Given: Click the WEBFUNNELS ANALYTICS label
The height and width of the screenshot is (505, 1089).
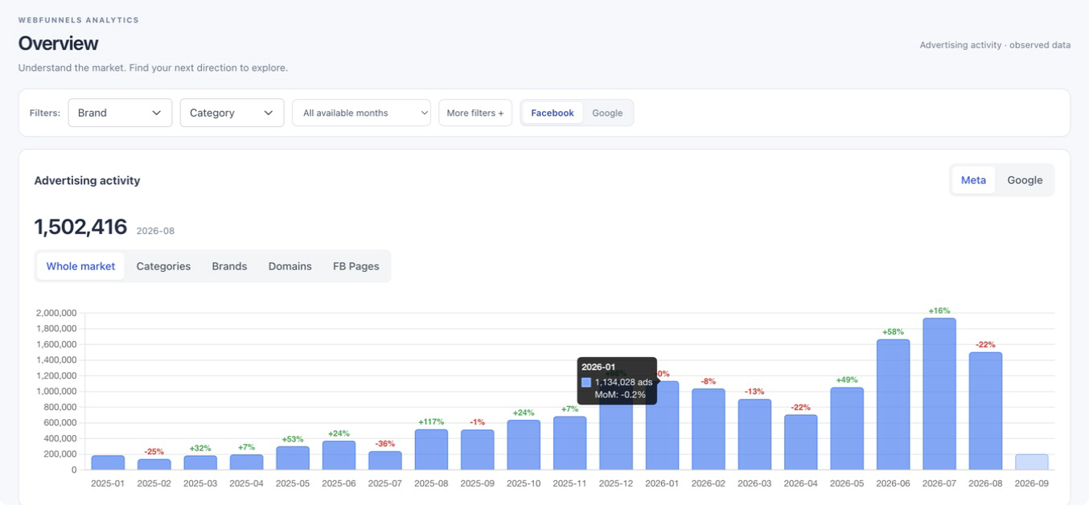Looking at the screenshot, I should [x=79, y=20].
